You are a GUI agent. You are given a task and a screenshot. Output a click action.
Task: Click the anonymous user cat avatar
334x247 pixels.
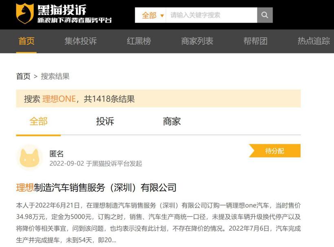(x=29, y=157)
